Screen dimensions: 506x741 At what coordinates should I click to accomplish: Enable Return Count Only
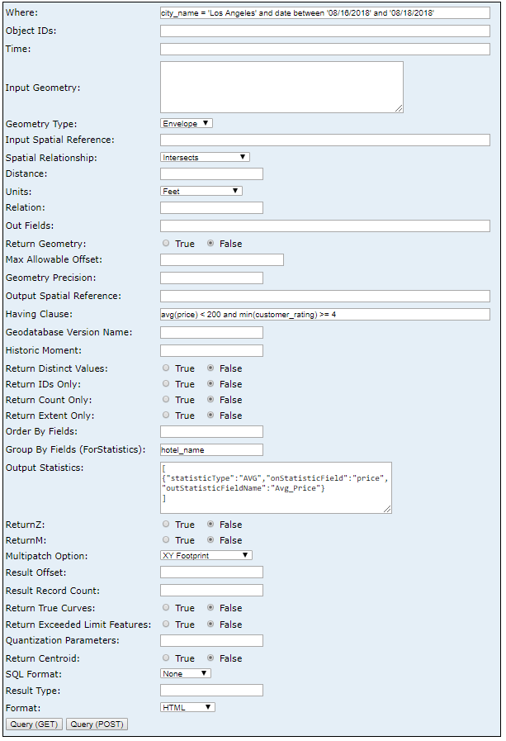(x=166, y=399)
